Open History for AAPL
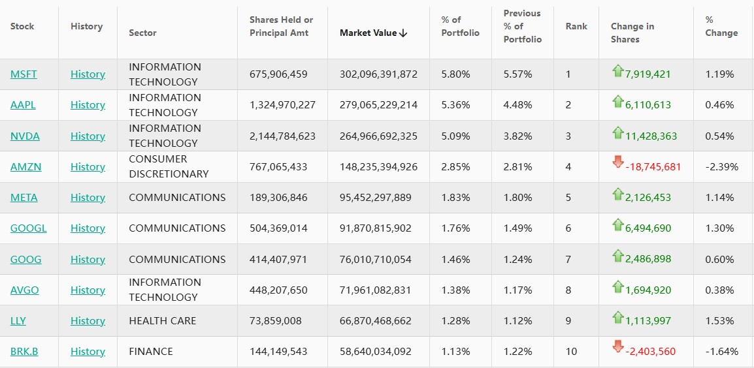Image resolution: width=754 pixels, height=368 pixels. coord(88,105)
